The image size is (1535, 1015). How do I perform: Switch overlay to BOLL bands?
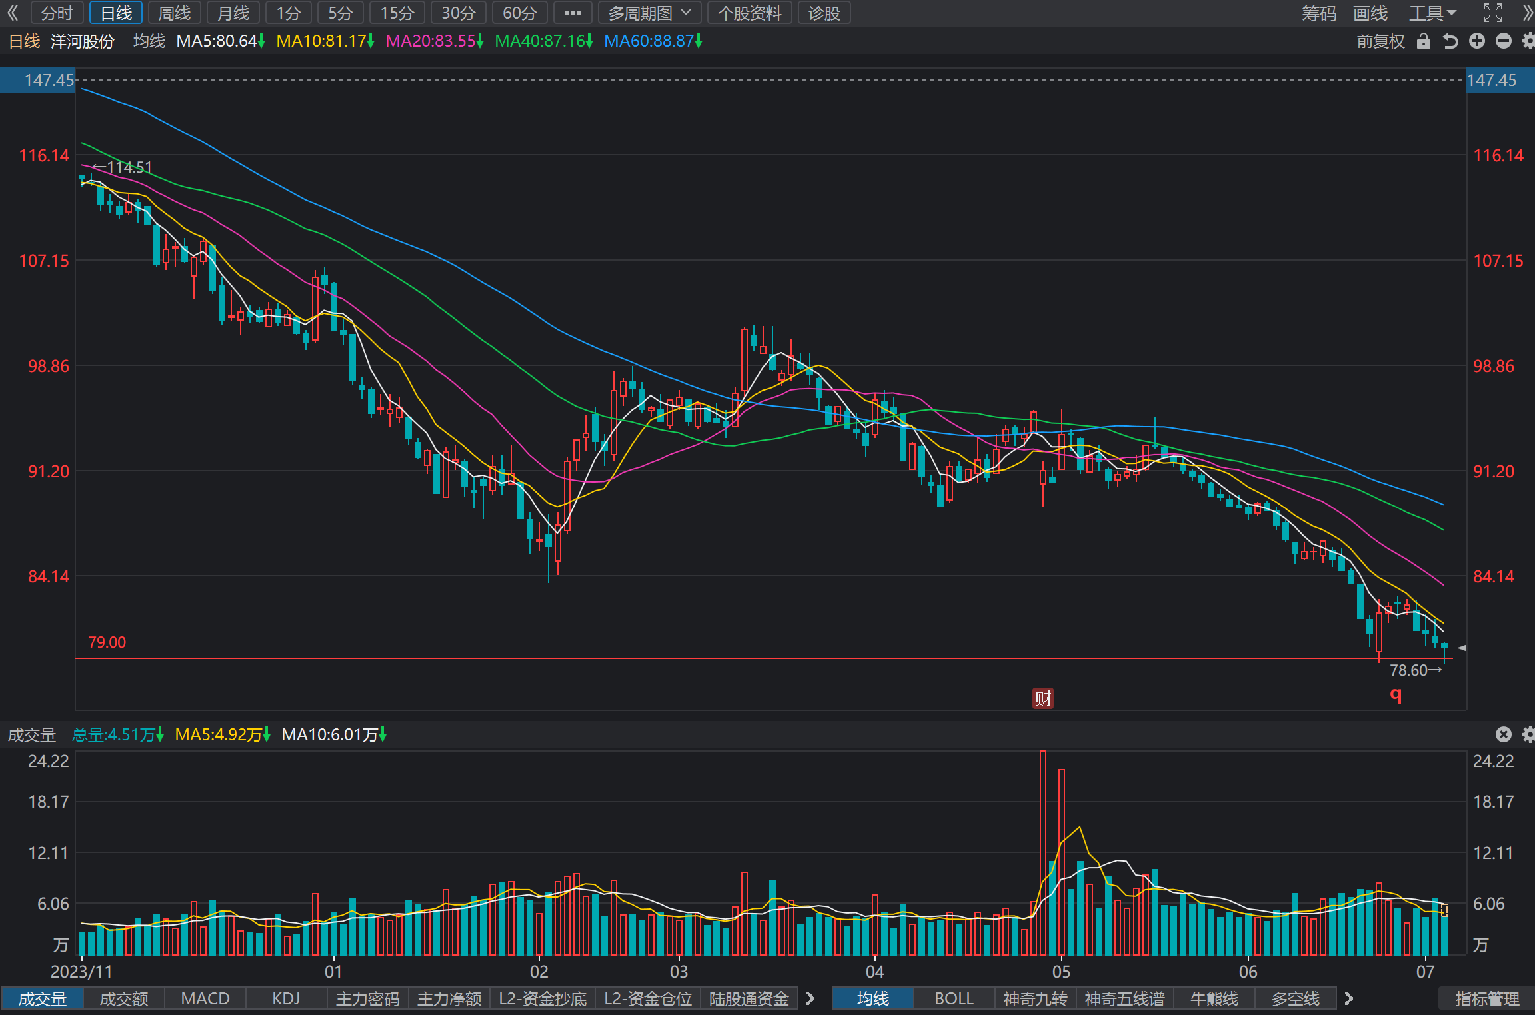pos(954,998)
